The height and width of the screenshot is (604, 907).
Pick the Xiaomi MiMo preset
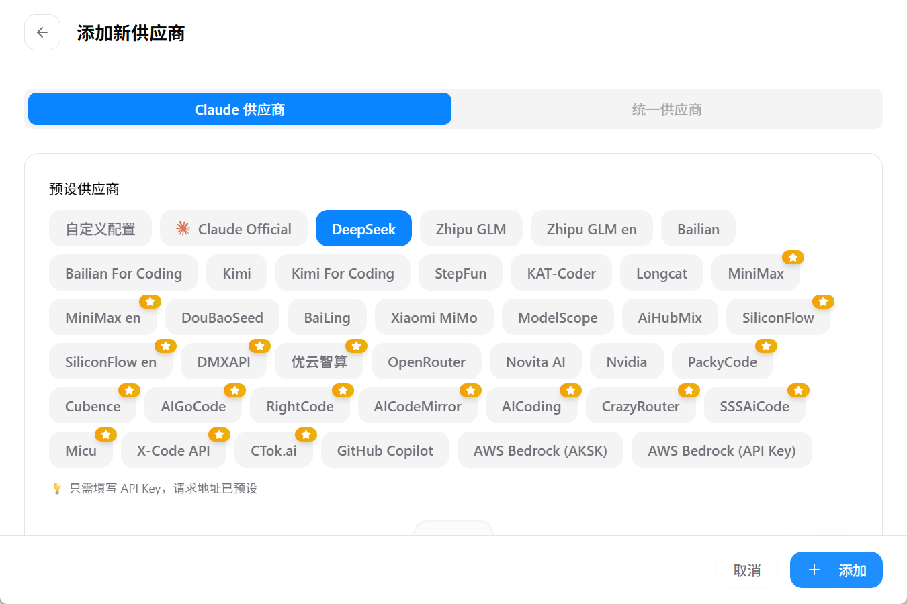[x=434, y=317]
